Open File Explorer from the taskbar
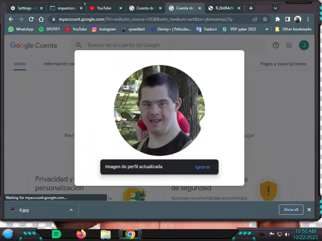Screen dimensions: 322x241 coord(106,234)
